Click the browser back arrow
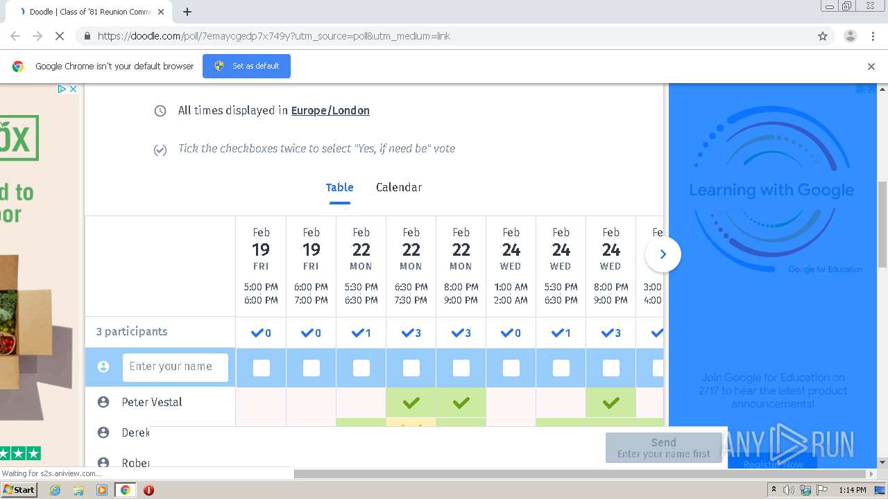888x499 pixels. [15, 36]
